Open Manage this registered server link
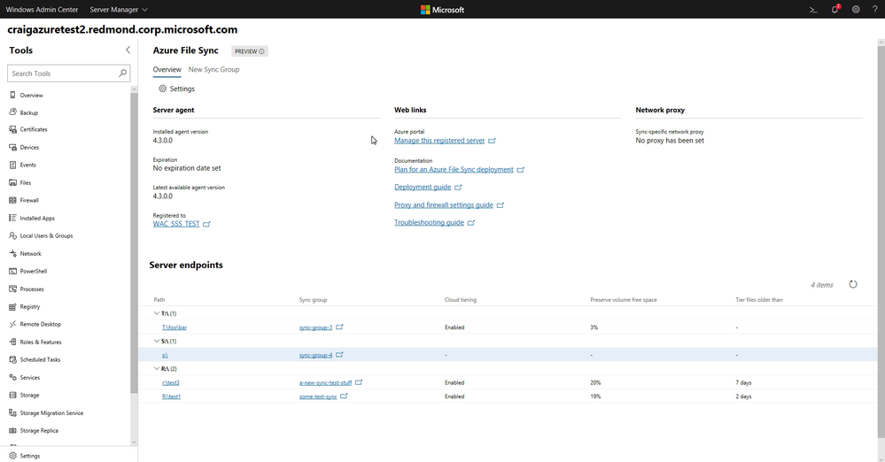885x462 pixels. click(x=439, y=141)
